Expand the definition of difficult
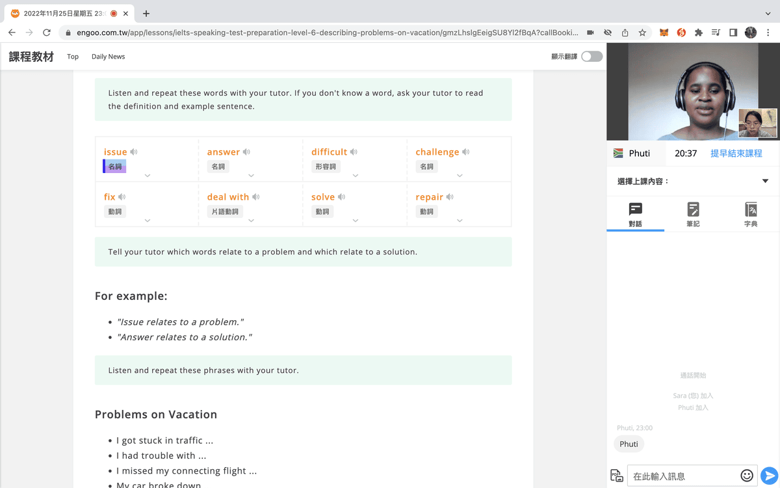Image resolution: width=780 pixels, height=488 pixels. point(356,176)
